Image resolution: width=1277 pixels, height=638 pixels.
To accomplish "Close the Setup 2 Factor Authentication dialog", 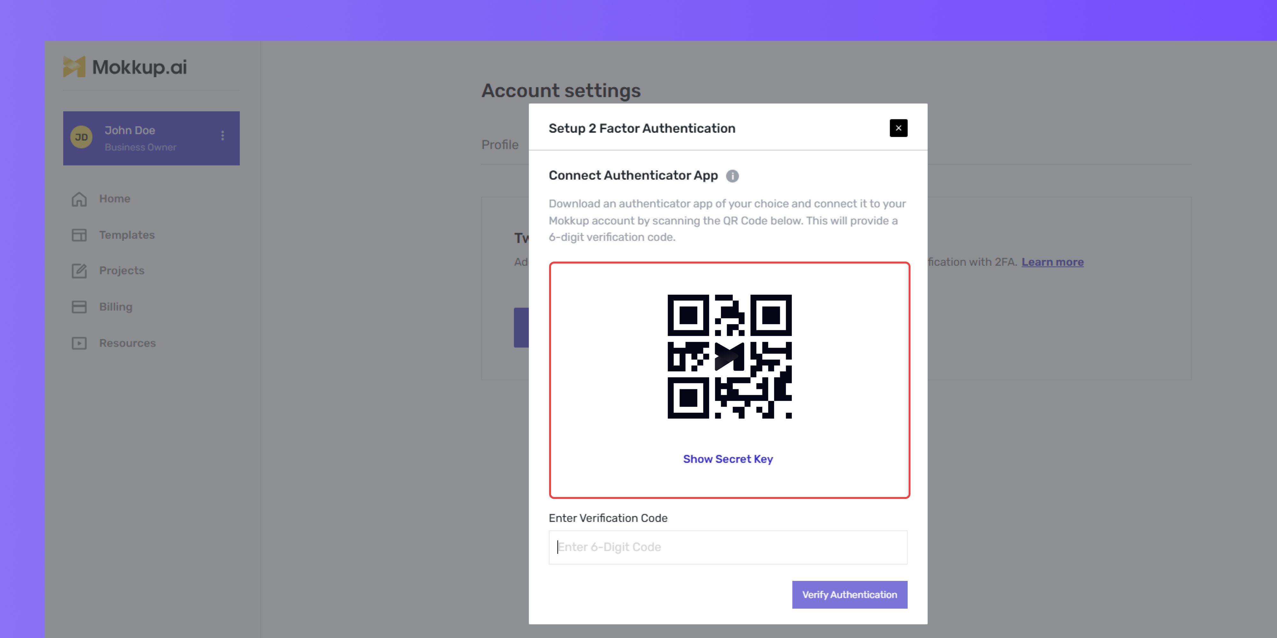I will click(898, 128).
